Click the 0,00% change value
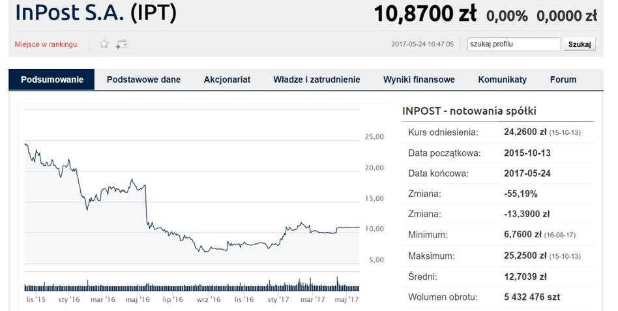This screenshot has width=618, height=311. [x=507, y=16]
